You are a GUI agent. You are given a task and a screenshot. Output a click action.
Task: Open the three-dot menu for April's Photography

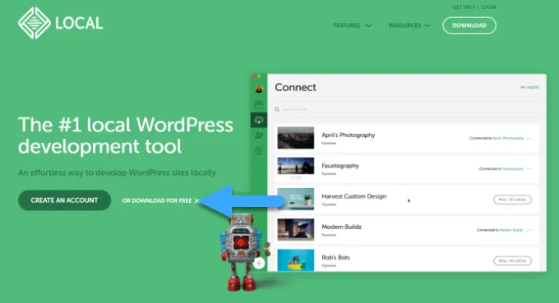tap(529, 138)
